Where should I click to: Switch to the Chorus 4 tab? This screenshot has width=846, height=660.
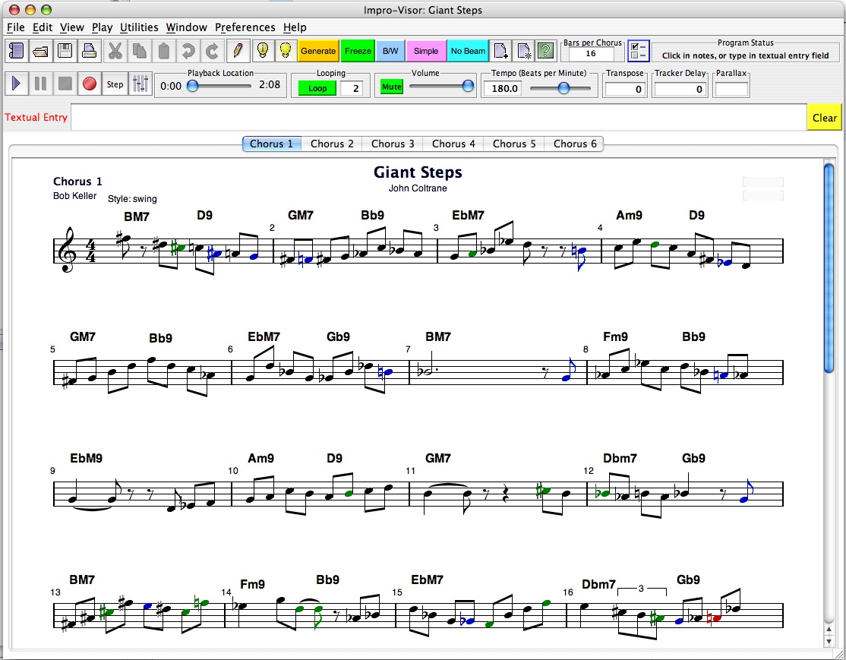pos(453,144)
